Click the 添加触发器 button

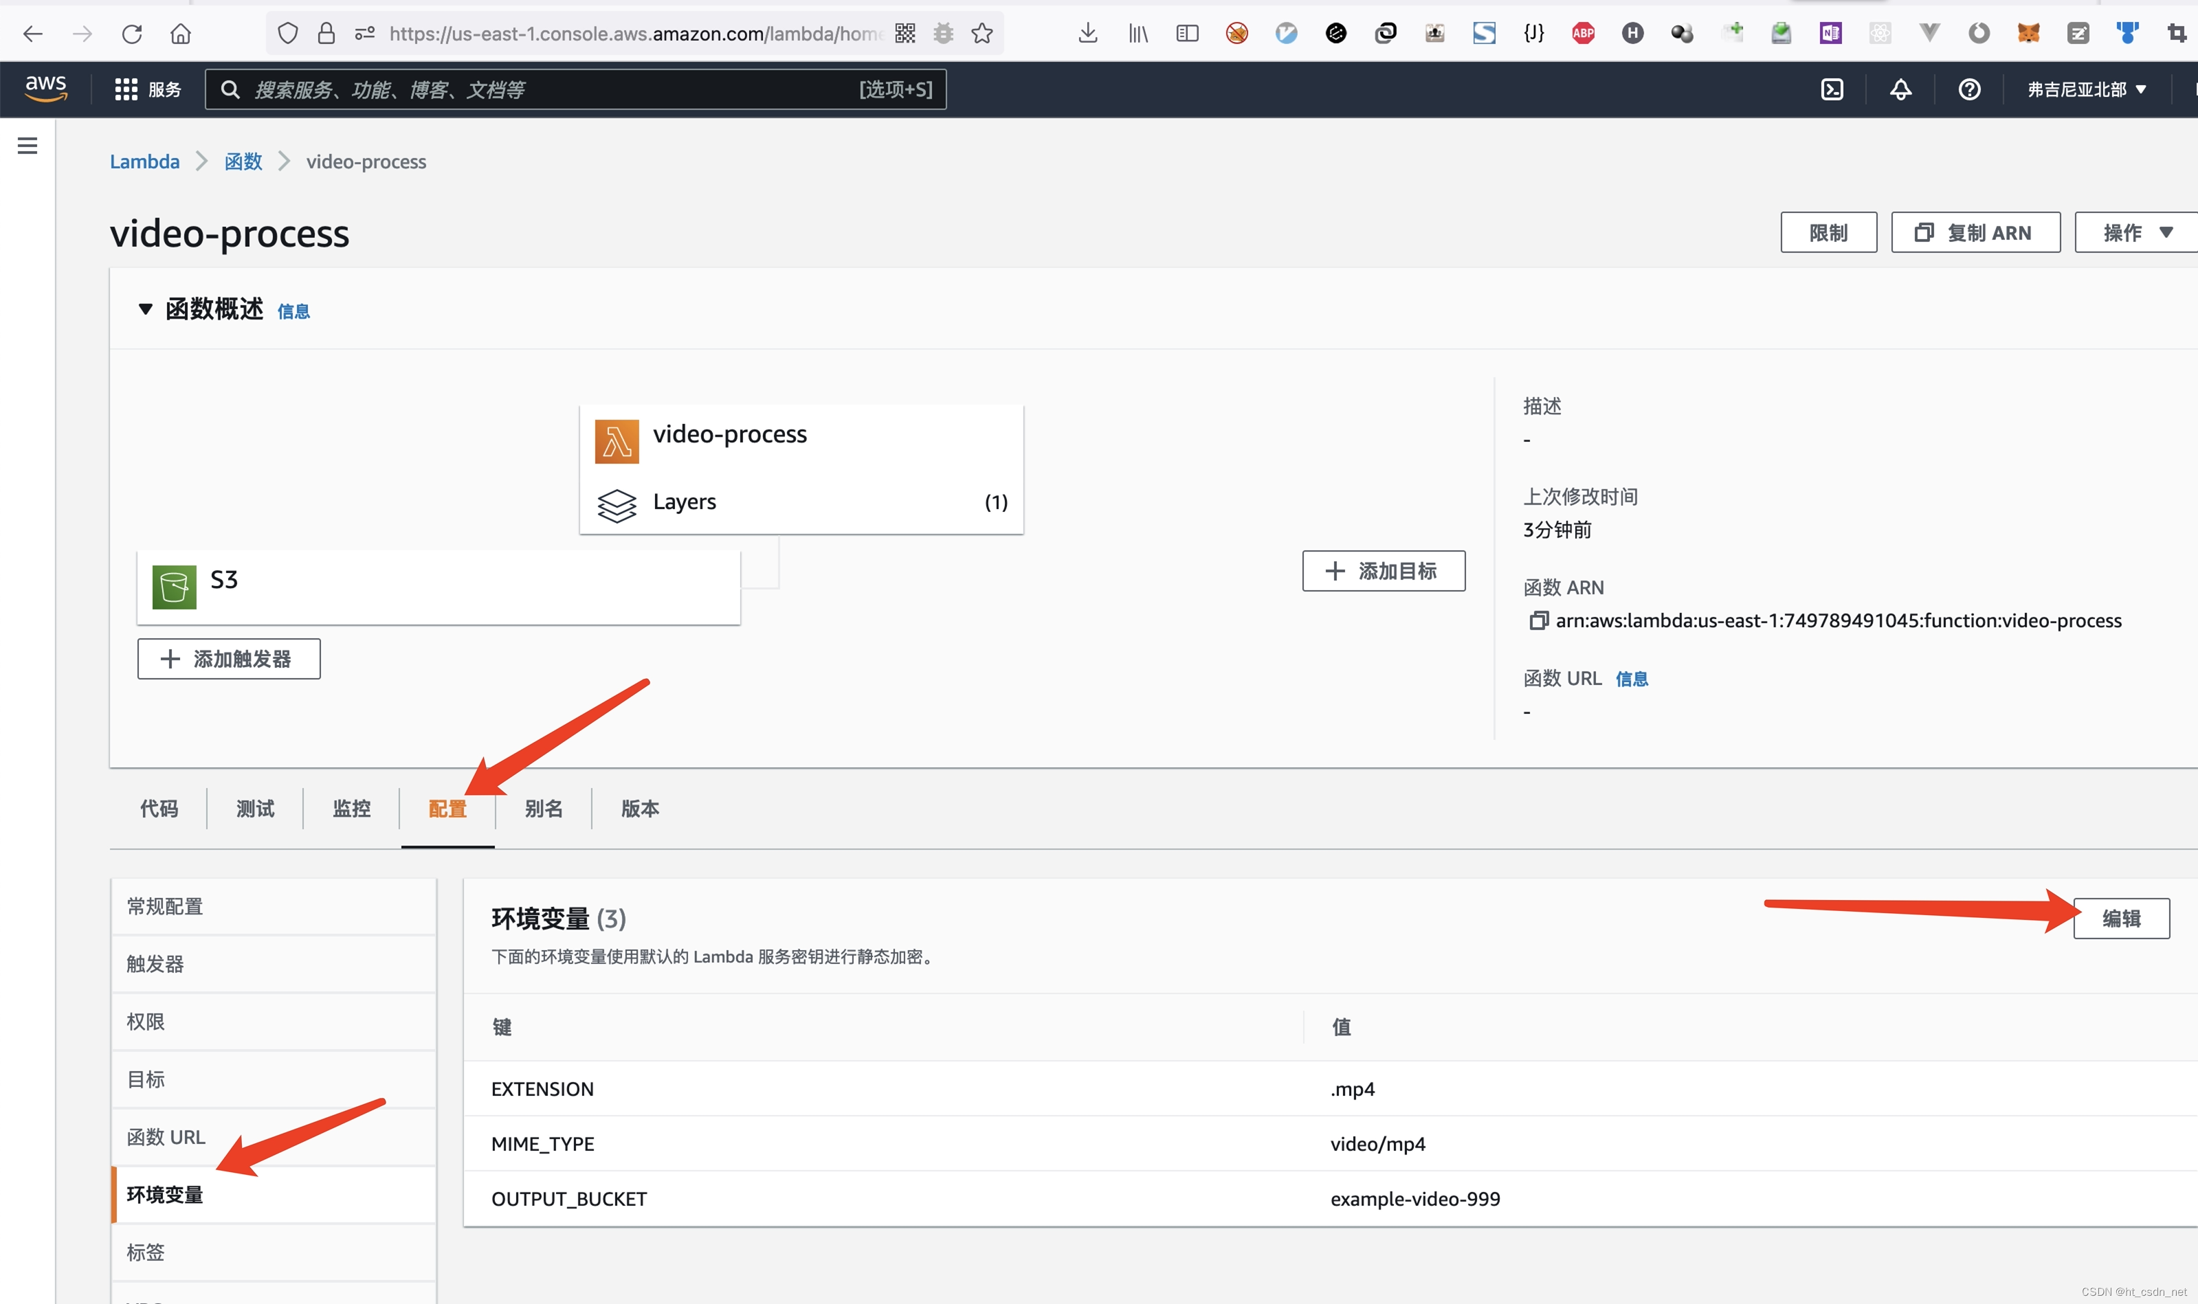tap(228, 659)
